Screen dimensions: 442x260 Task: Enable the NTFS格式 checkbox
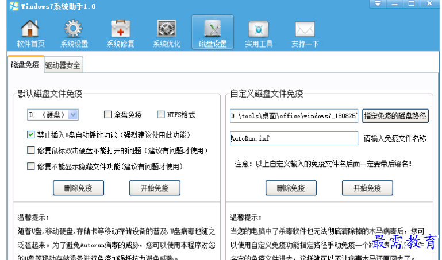click(x=161, y=115)
